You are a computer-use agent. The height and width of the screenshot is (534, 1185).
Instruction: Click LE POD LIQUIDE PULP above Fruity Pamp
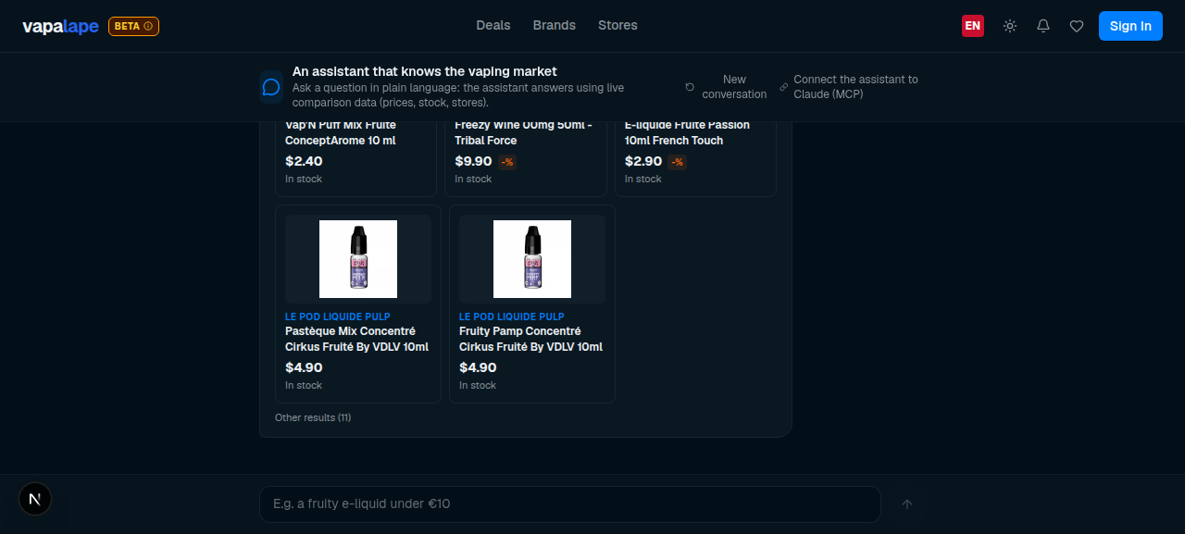click(512, 317)
